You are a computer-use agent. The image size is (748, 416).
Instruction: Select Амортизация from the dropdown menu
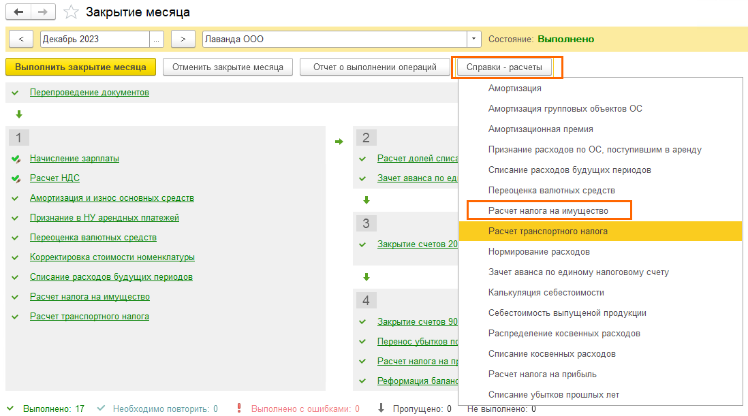[514, 89]
